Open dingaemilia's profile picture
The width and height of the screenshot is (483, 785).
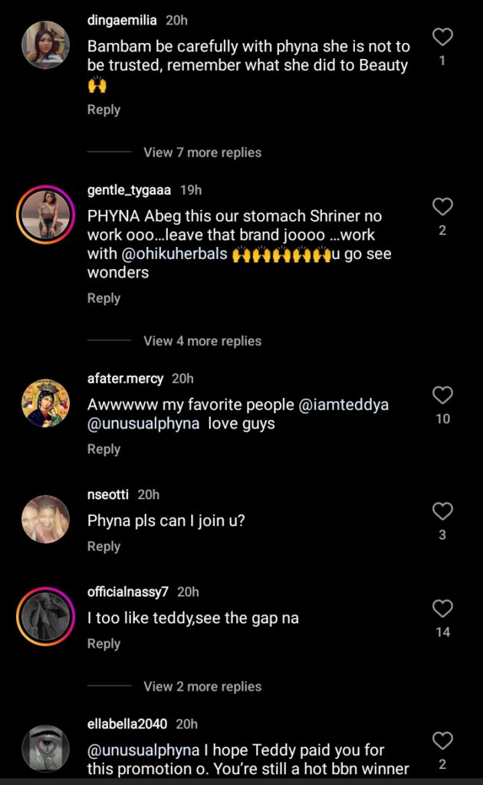[x=45, y=45]
